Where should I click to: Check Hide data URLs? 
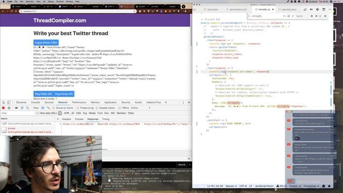(37, 113)
